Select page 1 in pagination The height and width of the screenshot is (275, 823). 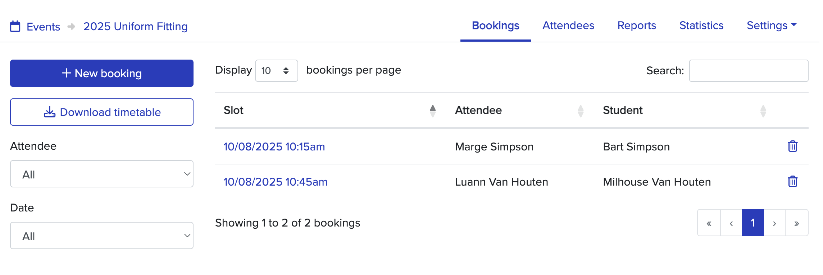tap(752, 223)
